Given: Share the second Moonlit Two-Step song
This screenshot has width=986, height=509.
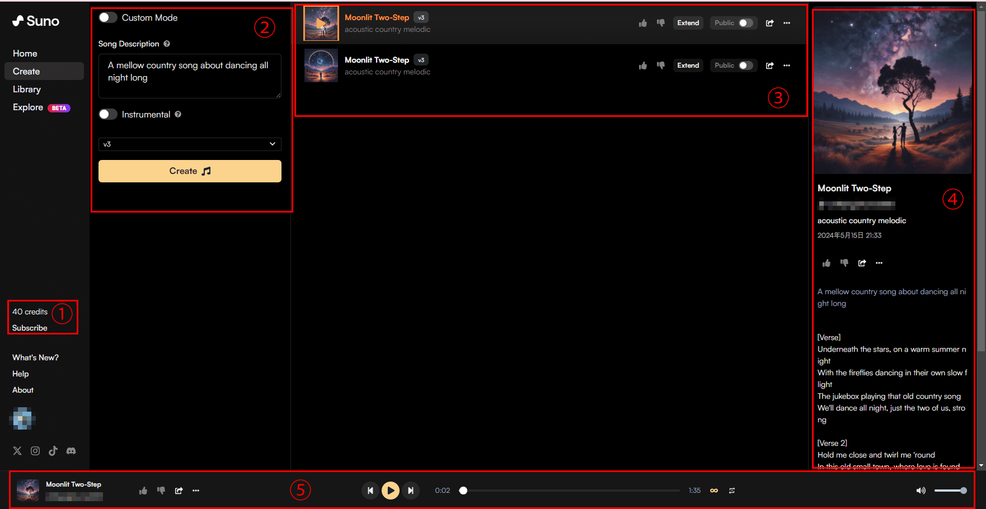Looking at the screenshot, I should point(770,65).
